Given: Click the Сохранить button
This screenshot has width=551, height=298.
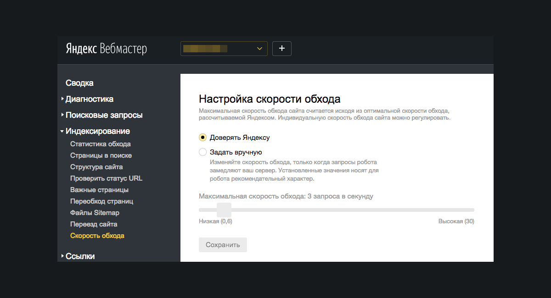Looking at the screenshot, I should coord(223,245).
